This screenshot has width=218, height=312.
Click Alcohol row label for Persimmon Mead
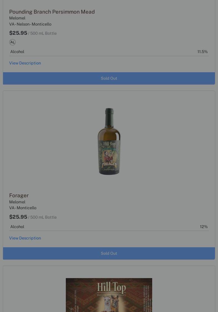coord(17,52)
